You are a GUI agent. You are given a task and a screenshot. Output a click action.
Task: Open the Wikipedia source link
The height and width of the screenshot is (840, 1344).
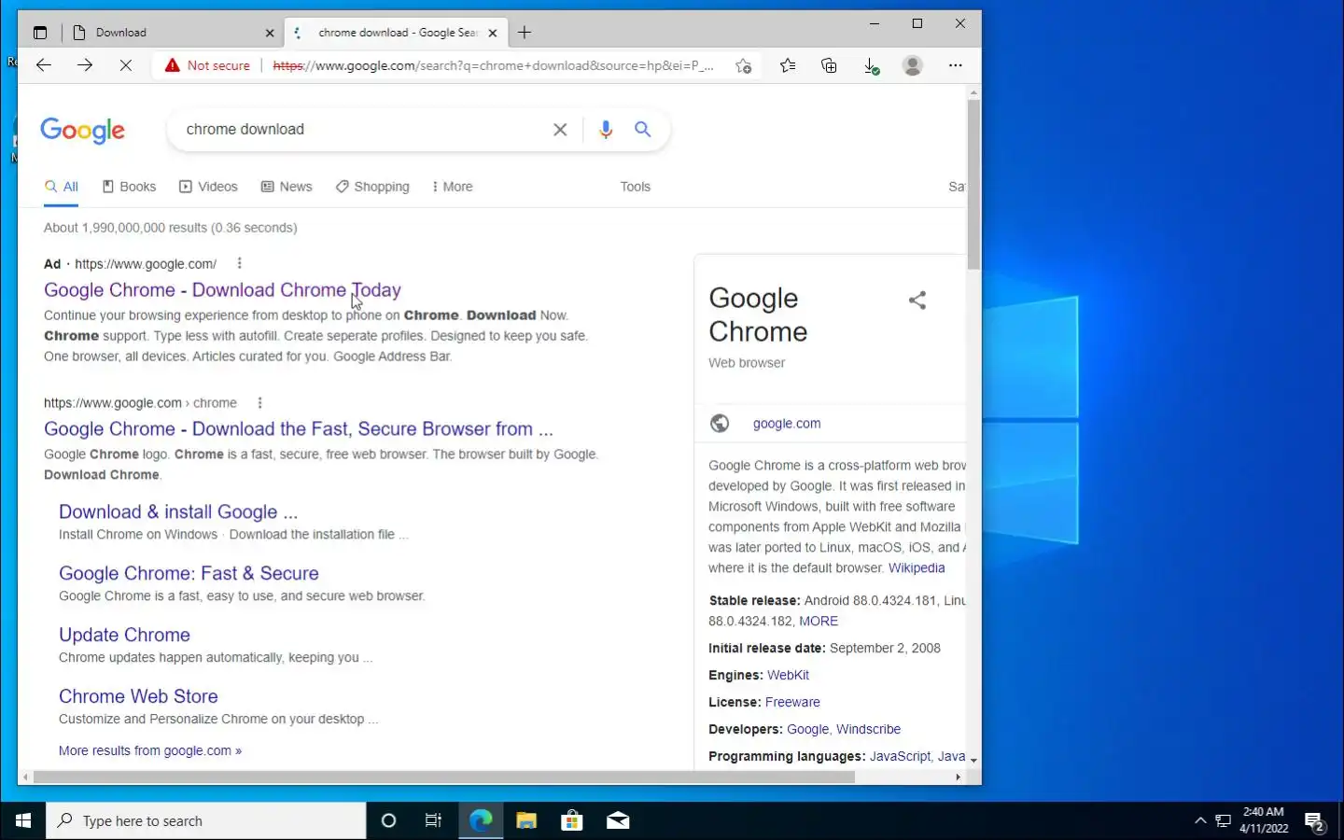pyautogui.click(x=917, y=567)
